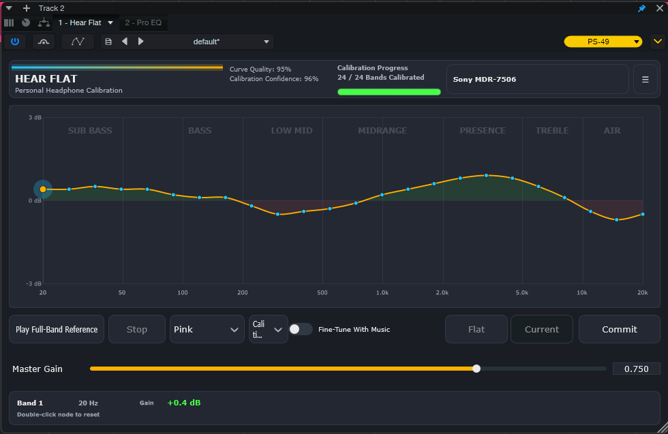This screenshot has height=434, width=668.
Task: Click the Sony MDR-7506 headphone field
Action: (538, 79)
